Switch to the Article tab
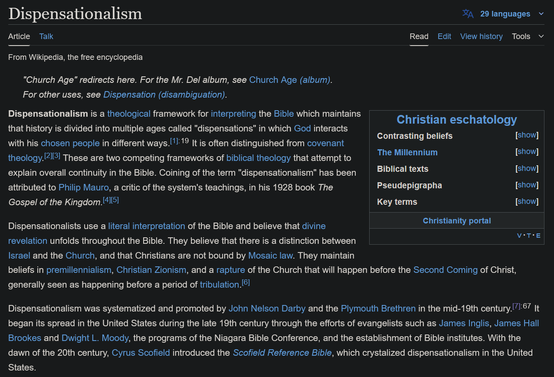The image size is (554, 377). [x=19, y=36]
